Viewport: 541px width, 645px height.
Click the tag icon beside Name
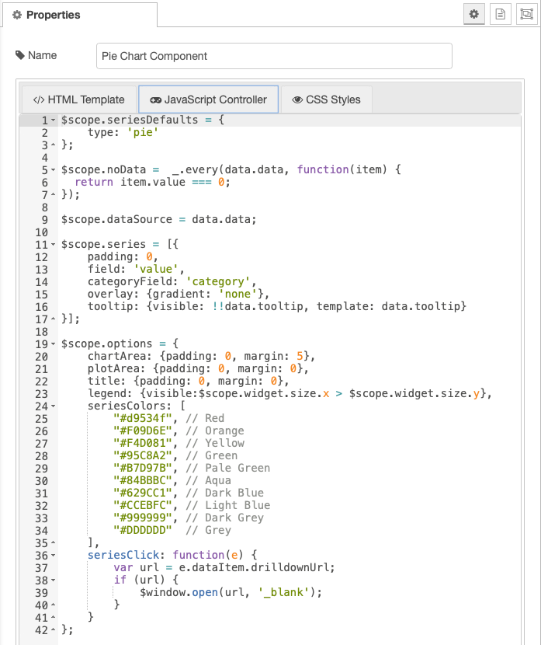(x=19, y=55)
